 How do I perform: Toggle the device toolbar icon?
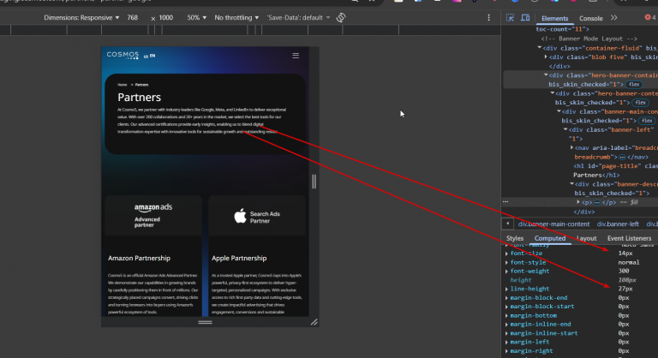point(525,18)
